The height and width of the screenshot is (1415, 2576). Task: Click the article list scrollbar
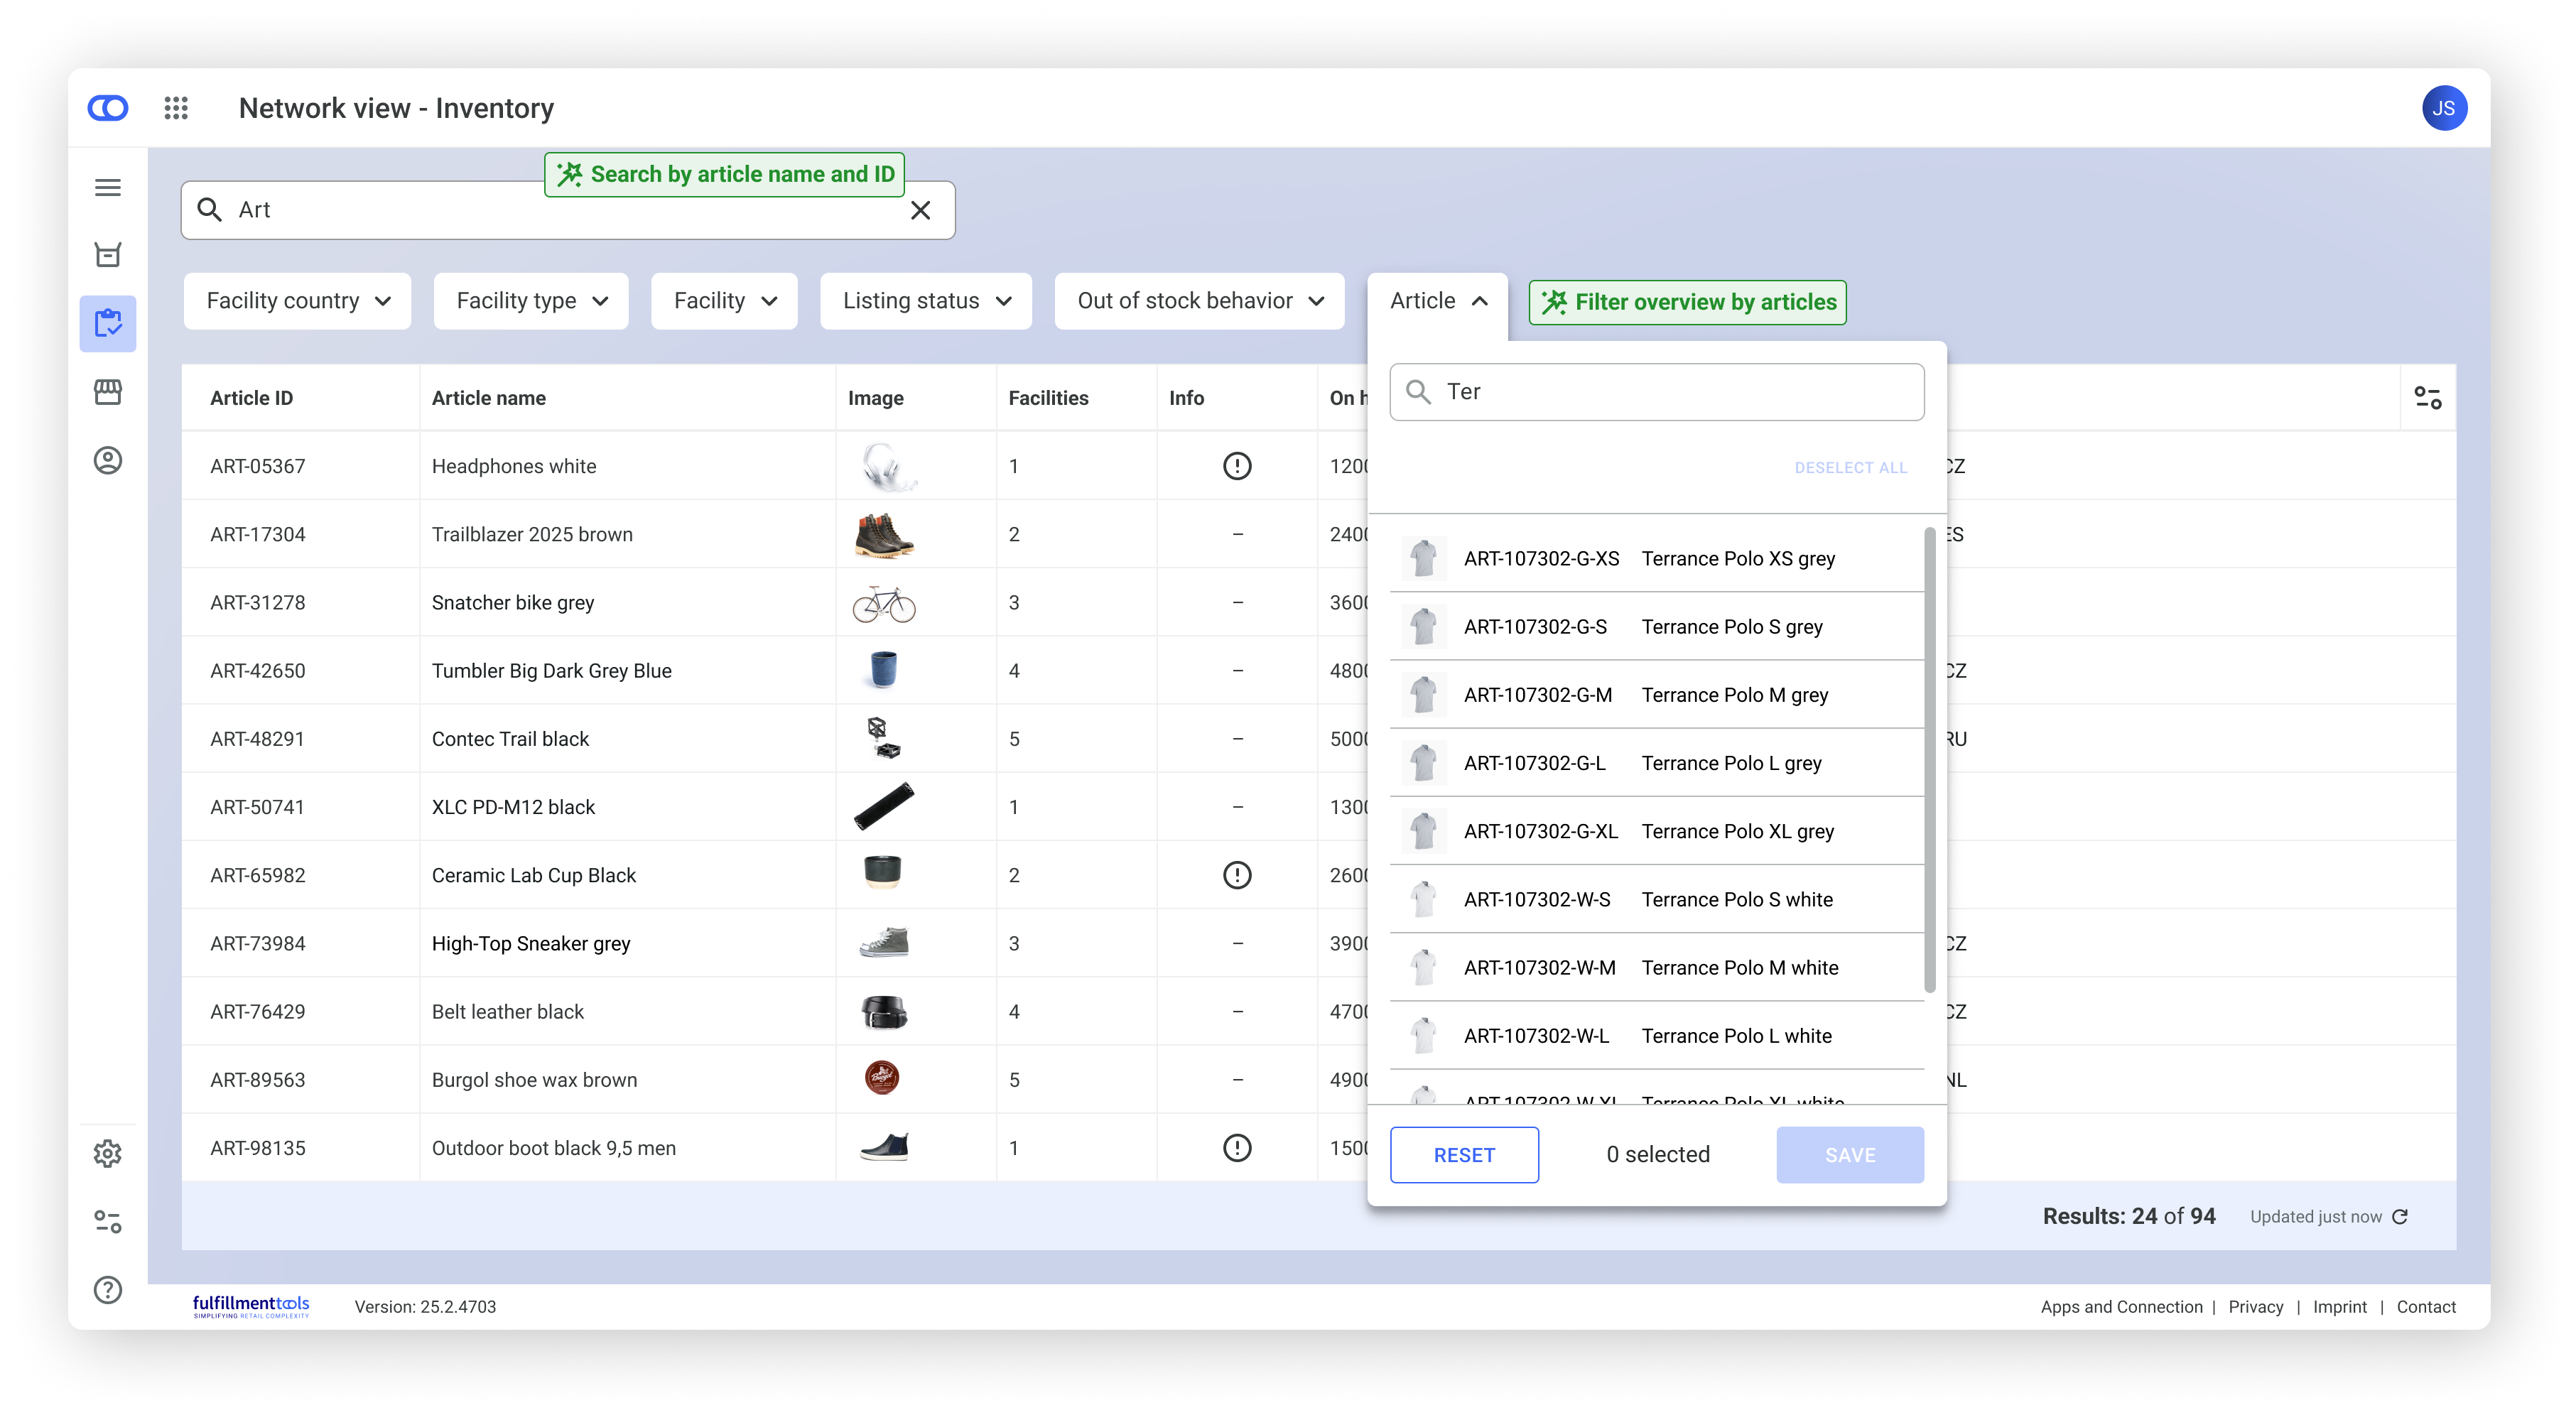(x=1929, y=760)
